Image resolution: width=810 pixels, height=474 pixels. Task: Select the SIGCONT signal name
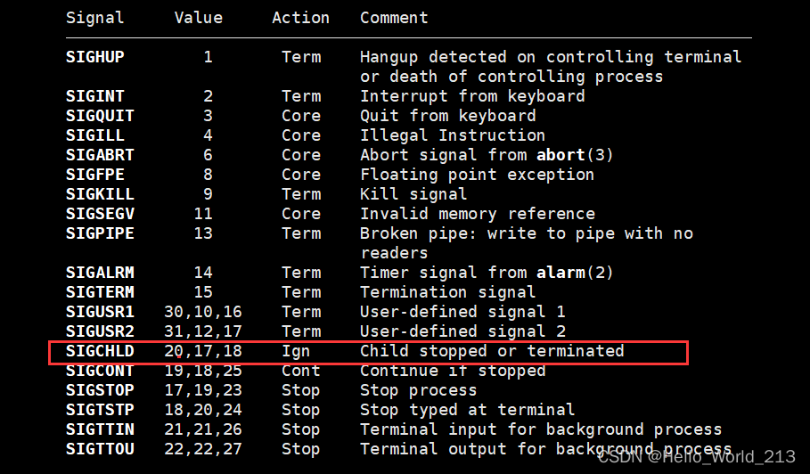(100, 371)
